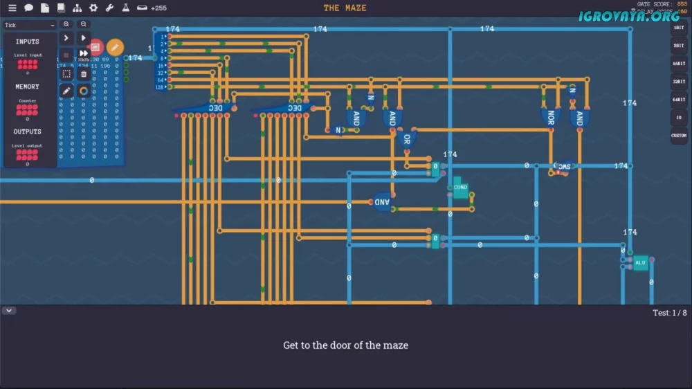The height and width of the screenshot is (389, 692).
Task: Click the OUTPUTS panel heading
Action: (x=28, y=132)
